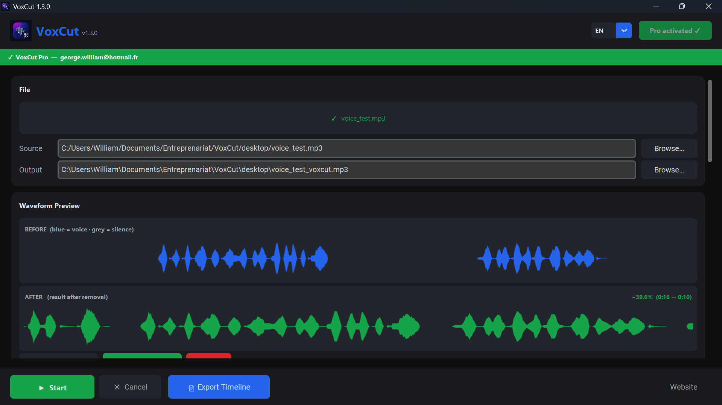The image size is (722, 405).
Task: Restore down the VoxCut window
Action: [x=682, y=6]
